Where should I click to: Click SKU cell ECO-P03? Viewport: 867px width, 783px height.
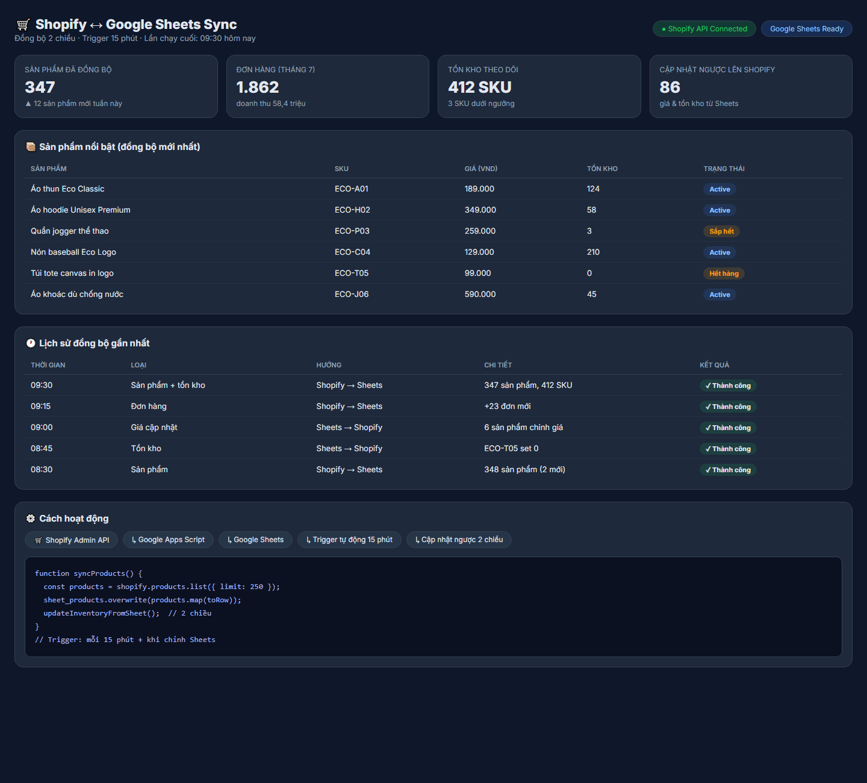(352, 231)
